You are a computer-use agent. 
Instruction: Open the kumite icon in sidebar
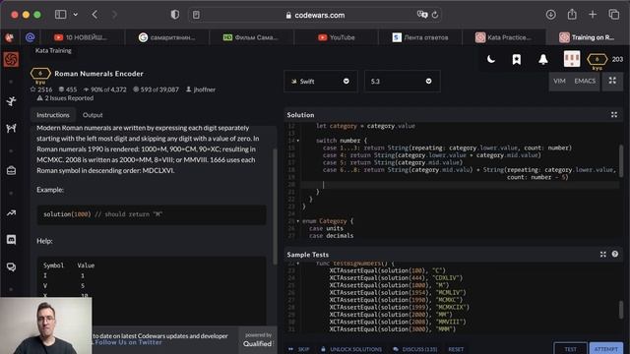(x=11, y=128)
